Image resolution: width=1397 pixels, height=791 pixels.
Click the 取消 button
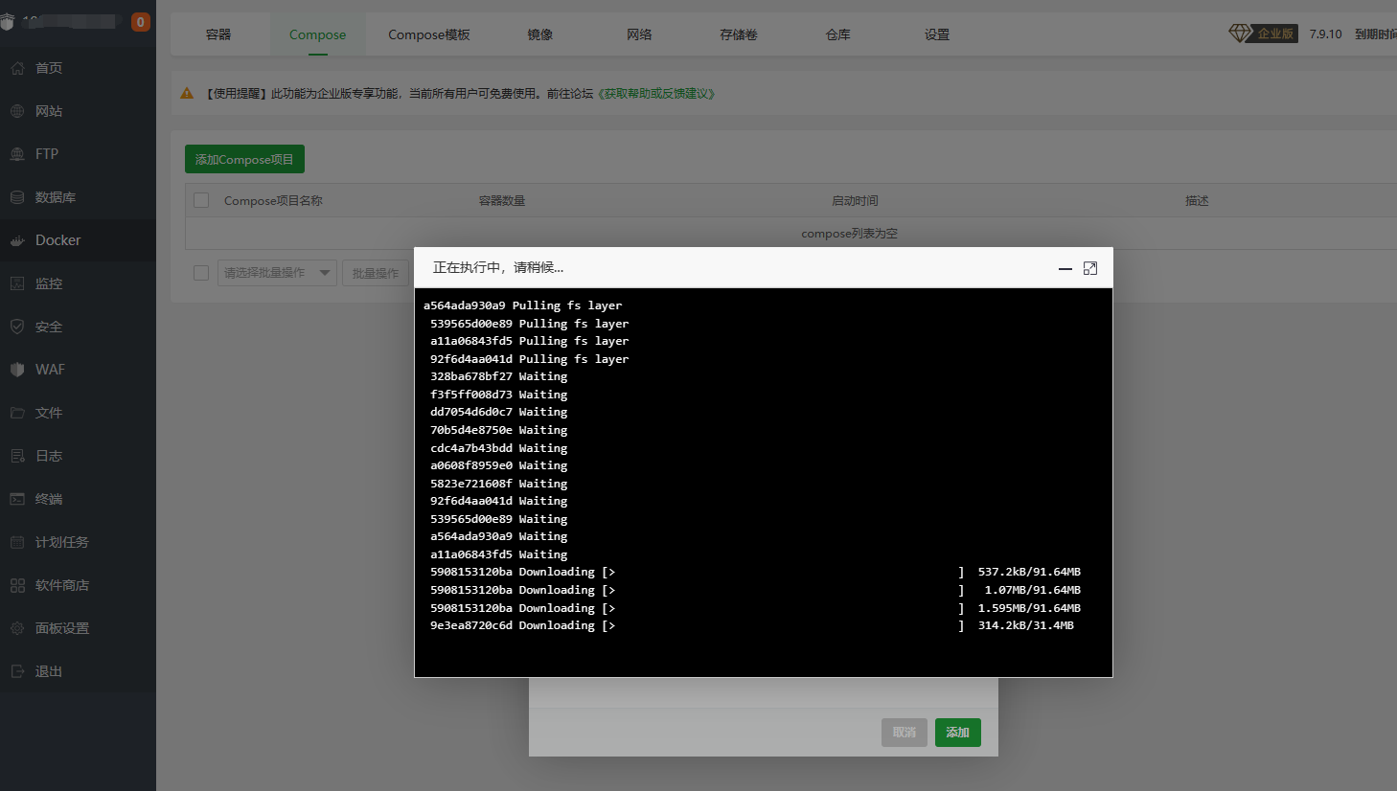(905, 733)
